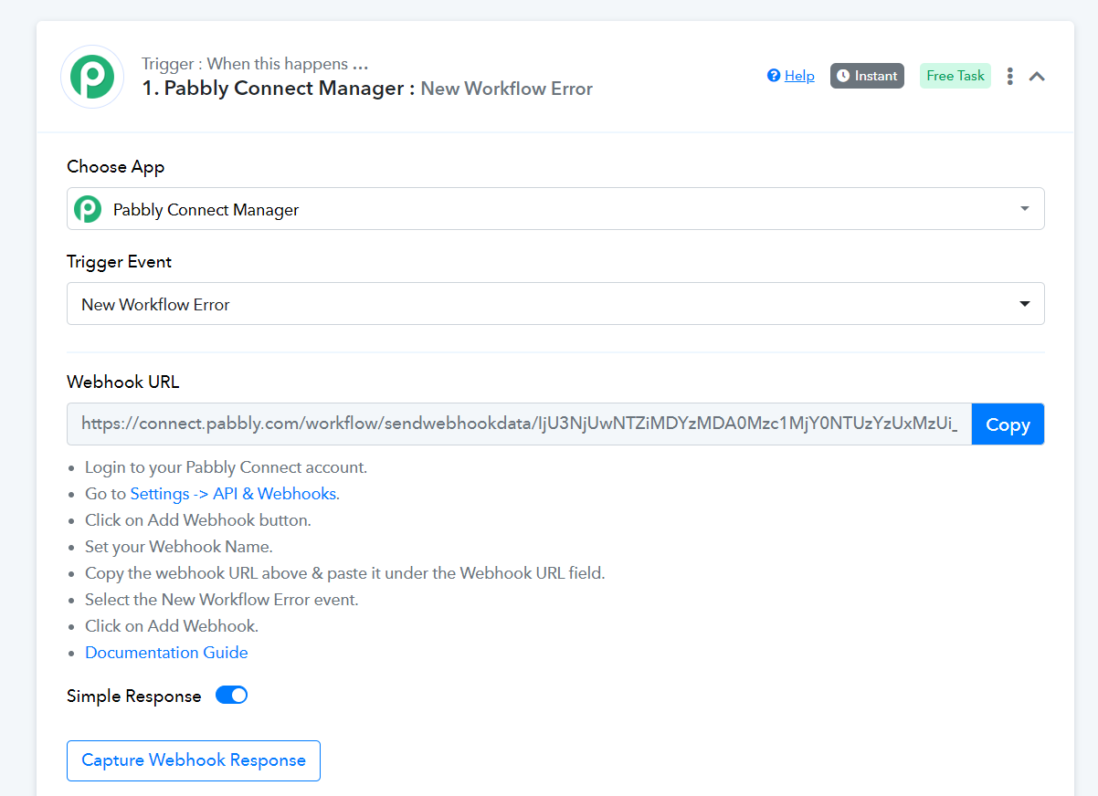Click the 'New Workflow Error' header subtitle
1098x796 pixels.
tap(507, 89)
